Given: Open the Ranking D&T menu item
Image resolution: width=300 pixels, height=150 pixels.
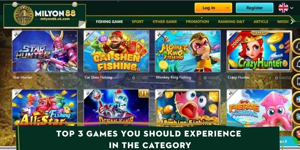Looking at the screenshot, I should (231, 22).
